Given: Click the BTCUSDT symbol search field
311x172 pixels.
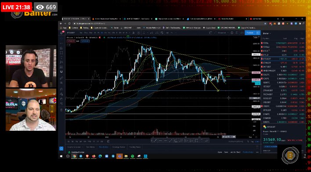Looking at the screenshot, I should (x=71, y=33).
